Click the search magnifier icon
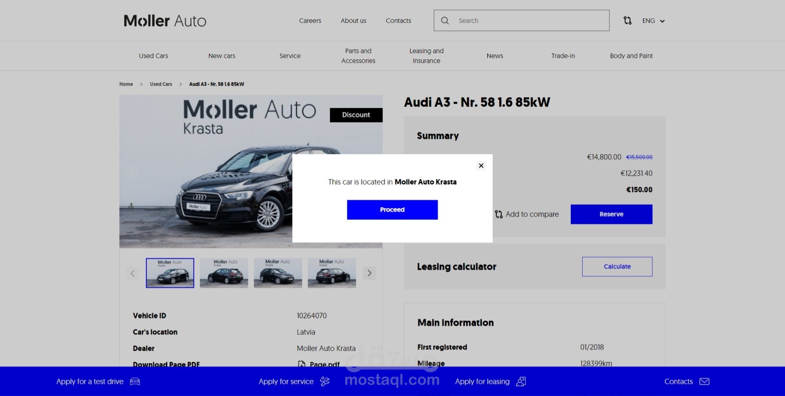 click(445, 21)
